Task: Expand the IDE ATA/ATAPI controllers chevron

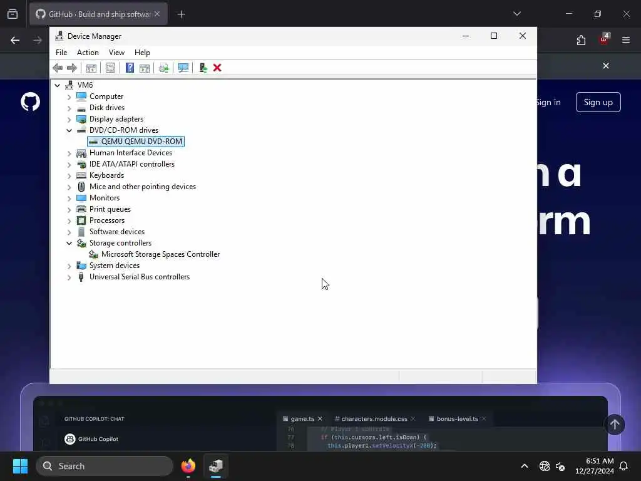Action: click(x=69, y=165)
